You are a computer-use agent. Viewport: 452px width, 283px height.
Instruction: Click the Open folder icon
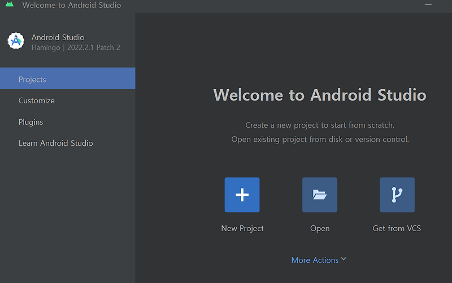coord(319,195)
